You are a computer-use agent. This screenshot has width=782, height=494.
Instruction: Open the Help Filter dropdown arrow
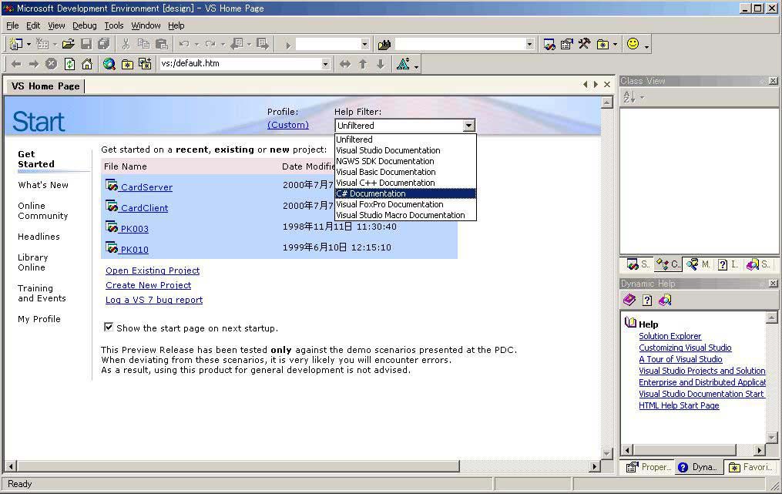[468, 126]
